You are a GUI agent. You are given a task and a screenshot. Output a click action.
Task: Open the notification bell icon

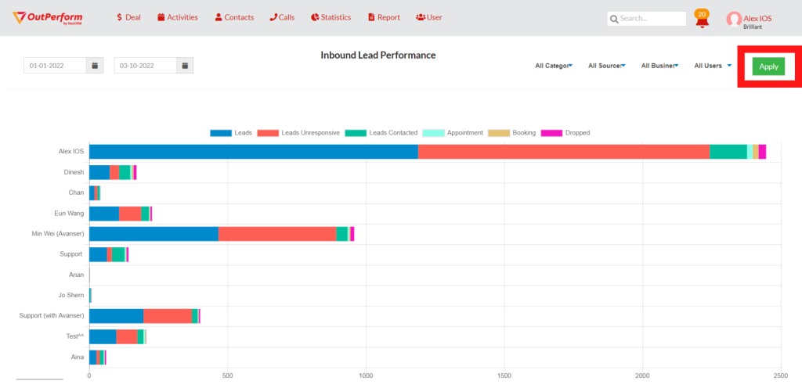702,20
